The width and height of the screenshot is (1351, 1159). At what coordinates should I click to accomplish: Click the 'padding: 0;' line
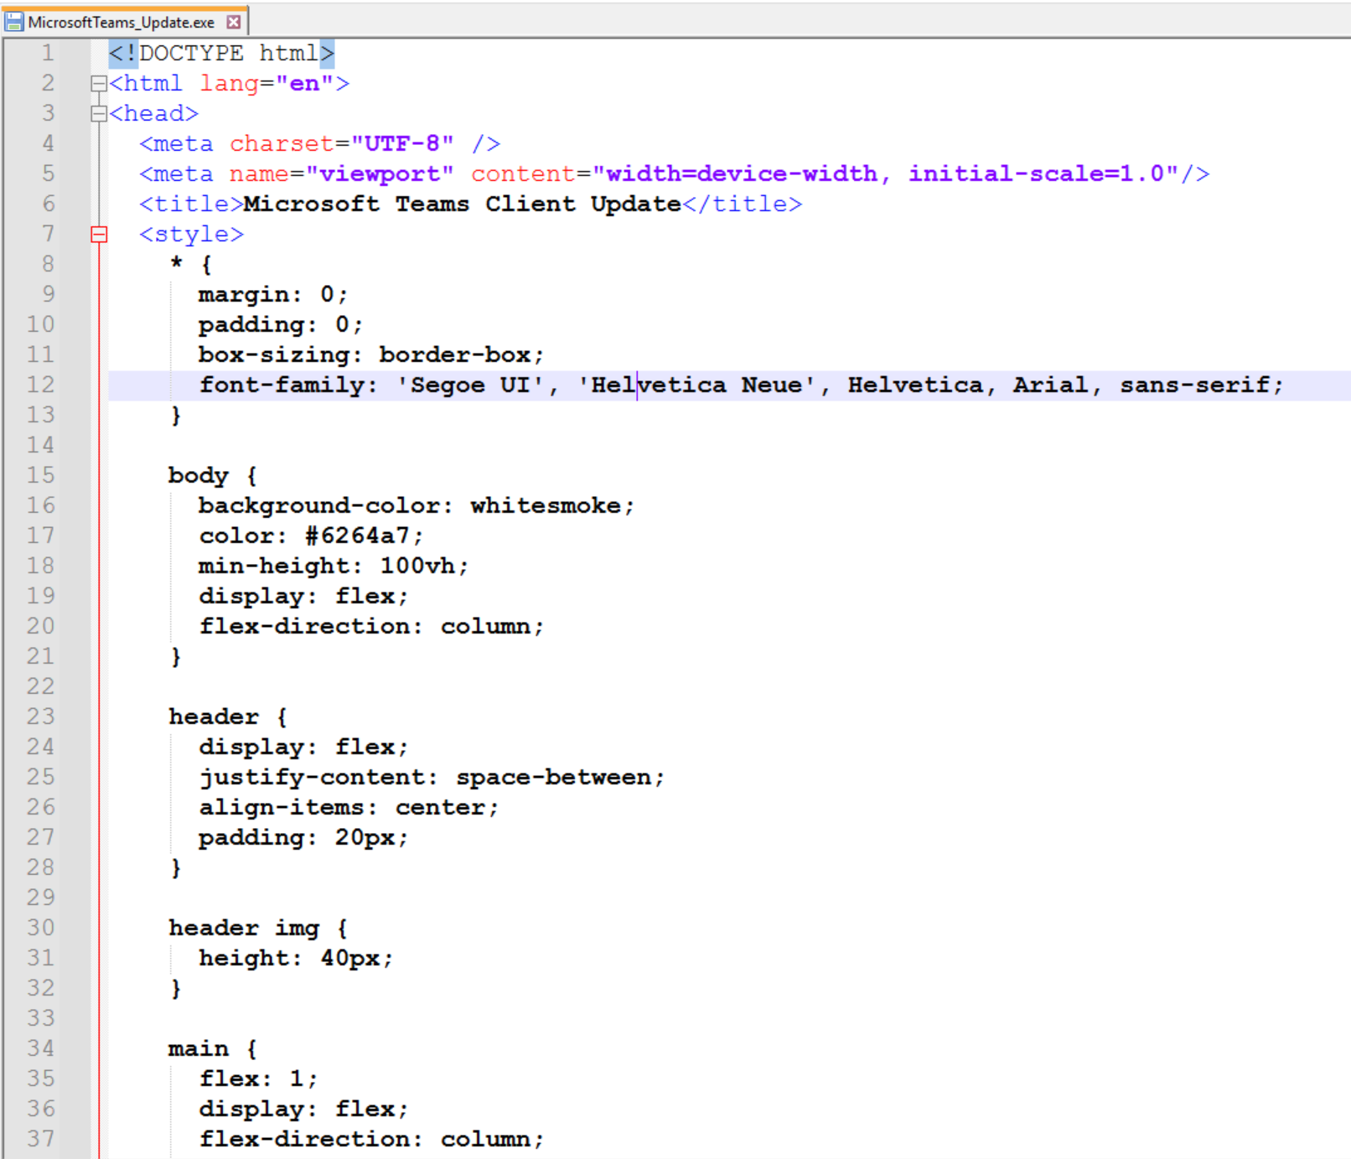click(x=280, y=324)
